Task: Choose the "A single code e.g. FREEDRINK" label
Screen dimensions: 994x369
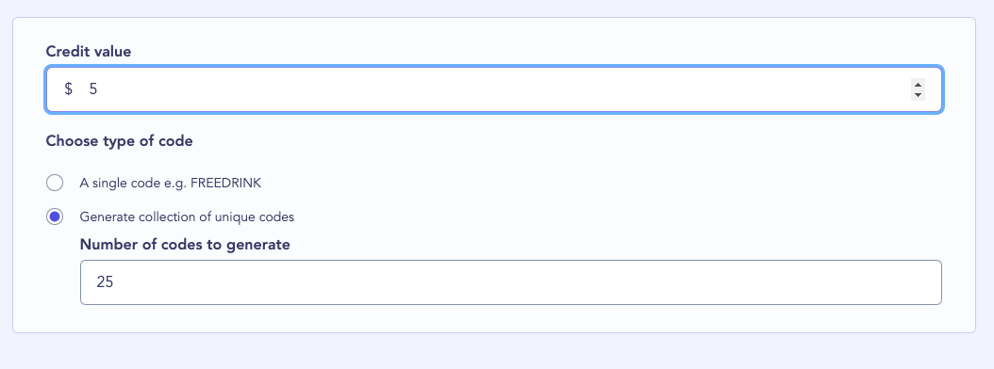Action: coord(171,183)
